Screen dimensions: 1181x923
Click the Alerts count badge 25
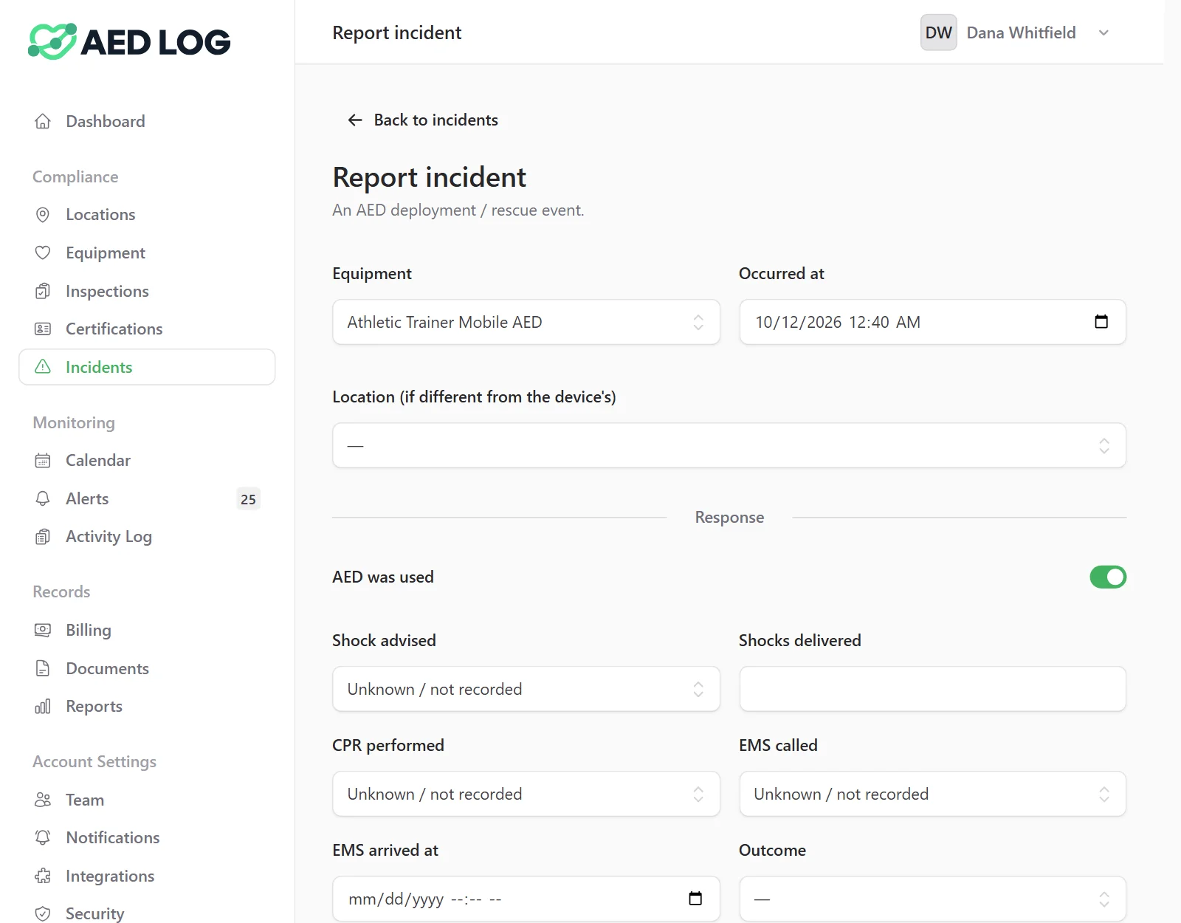(248, 499)
